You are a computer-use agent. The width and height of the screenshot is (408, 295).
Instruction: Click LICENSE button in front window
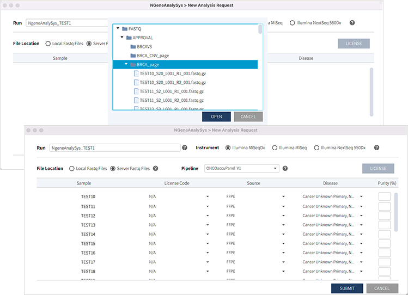tap(378, 168)
